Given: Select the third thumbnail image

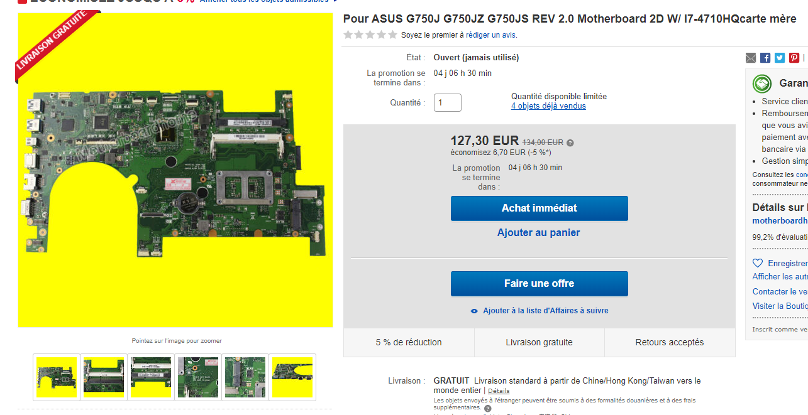Looking at the screenshot, I should click(151, 377).
